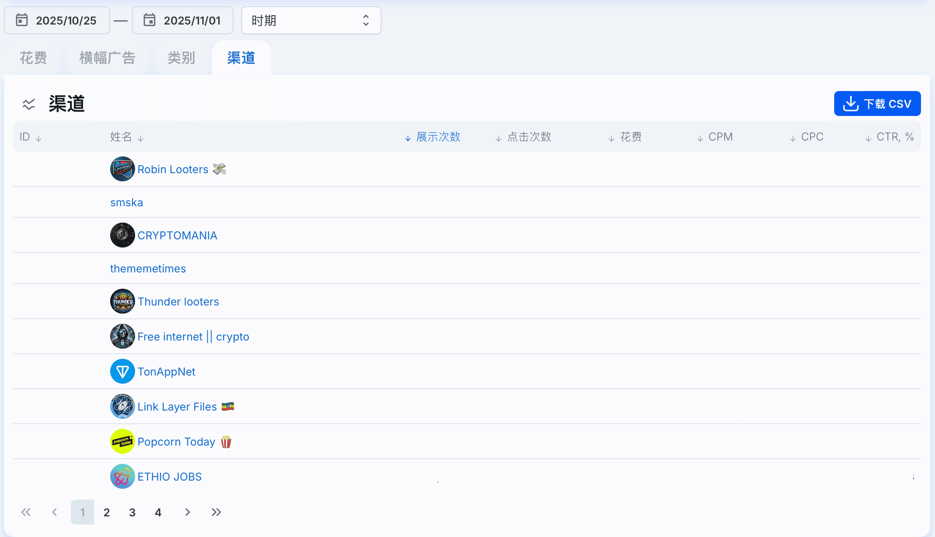Click the start date calendar icon
This screenshot has width=935, height=537.
[22, 20]
